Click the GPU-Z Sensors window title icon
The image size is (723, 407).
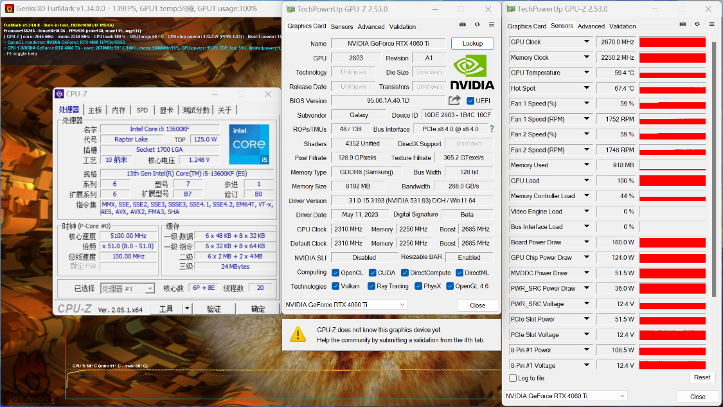click(x=510, y=9)
